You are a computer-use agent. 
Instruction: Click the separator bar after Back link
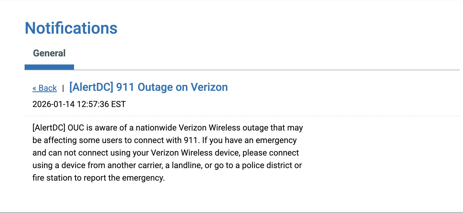click(63, 88)
